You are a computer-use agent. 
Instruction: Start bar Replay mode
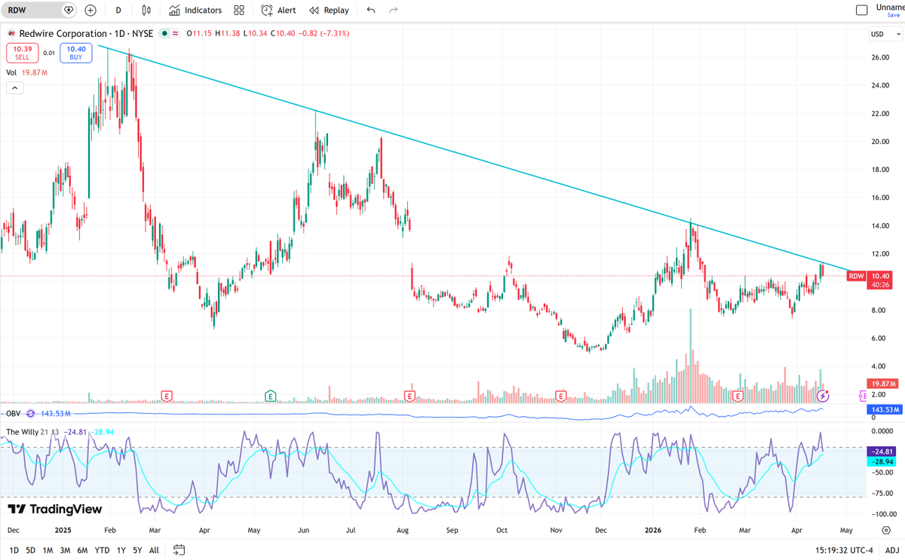coord(329,11)
